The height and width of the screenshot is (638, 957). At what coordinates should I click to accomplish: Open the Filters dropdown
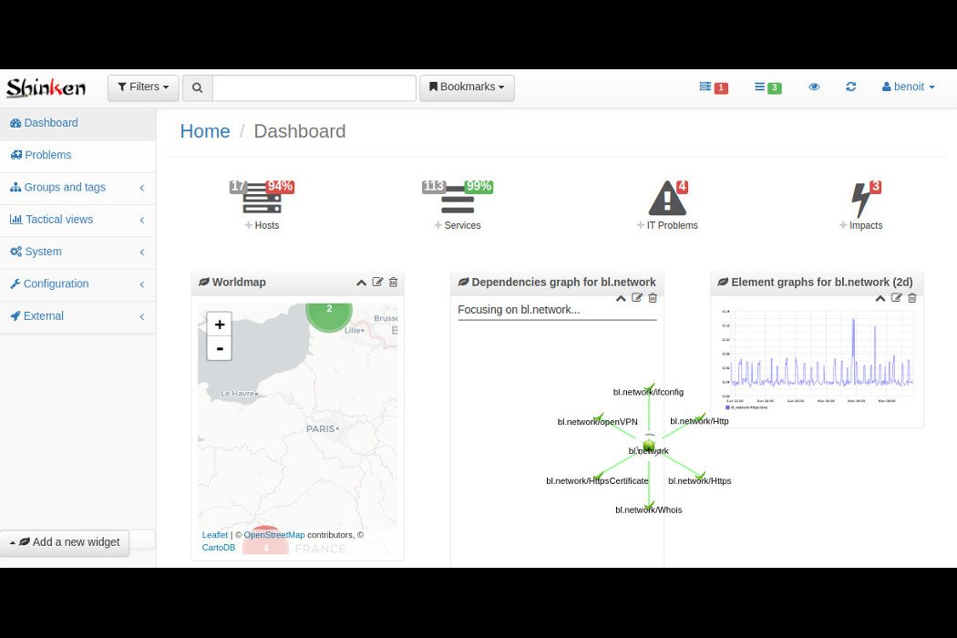[143, 87]
